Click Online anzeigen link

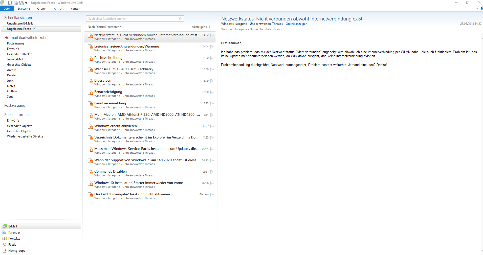pos(296,24)
